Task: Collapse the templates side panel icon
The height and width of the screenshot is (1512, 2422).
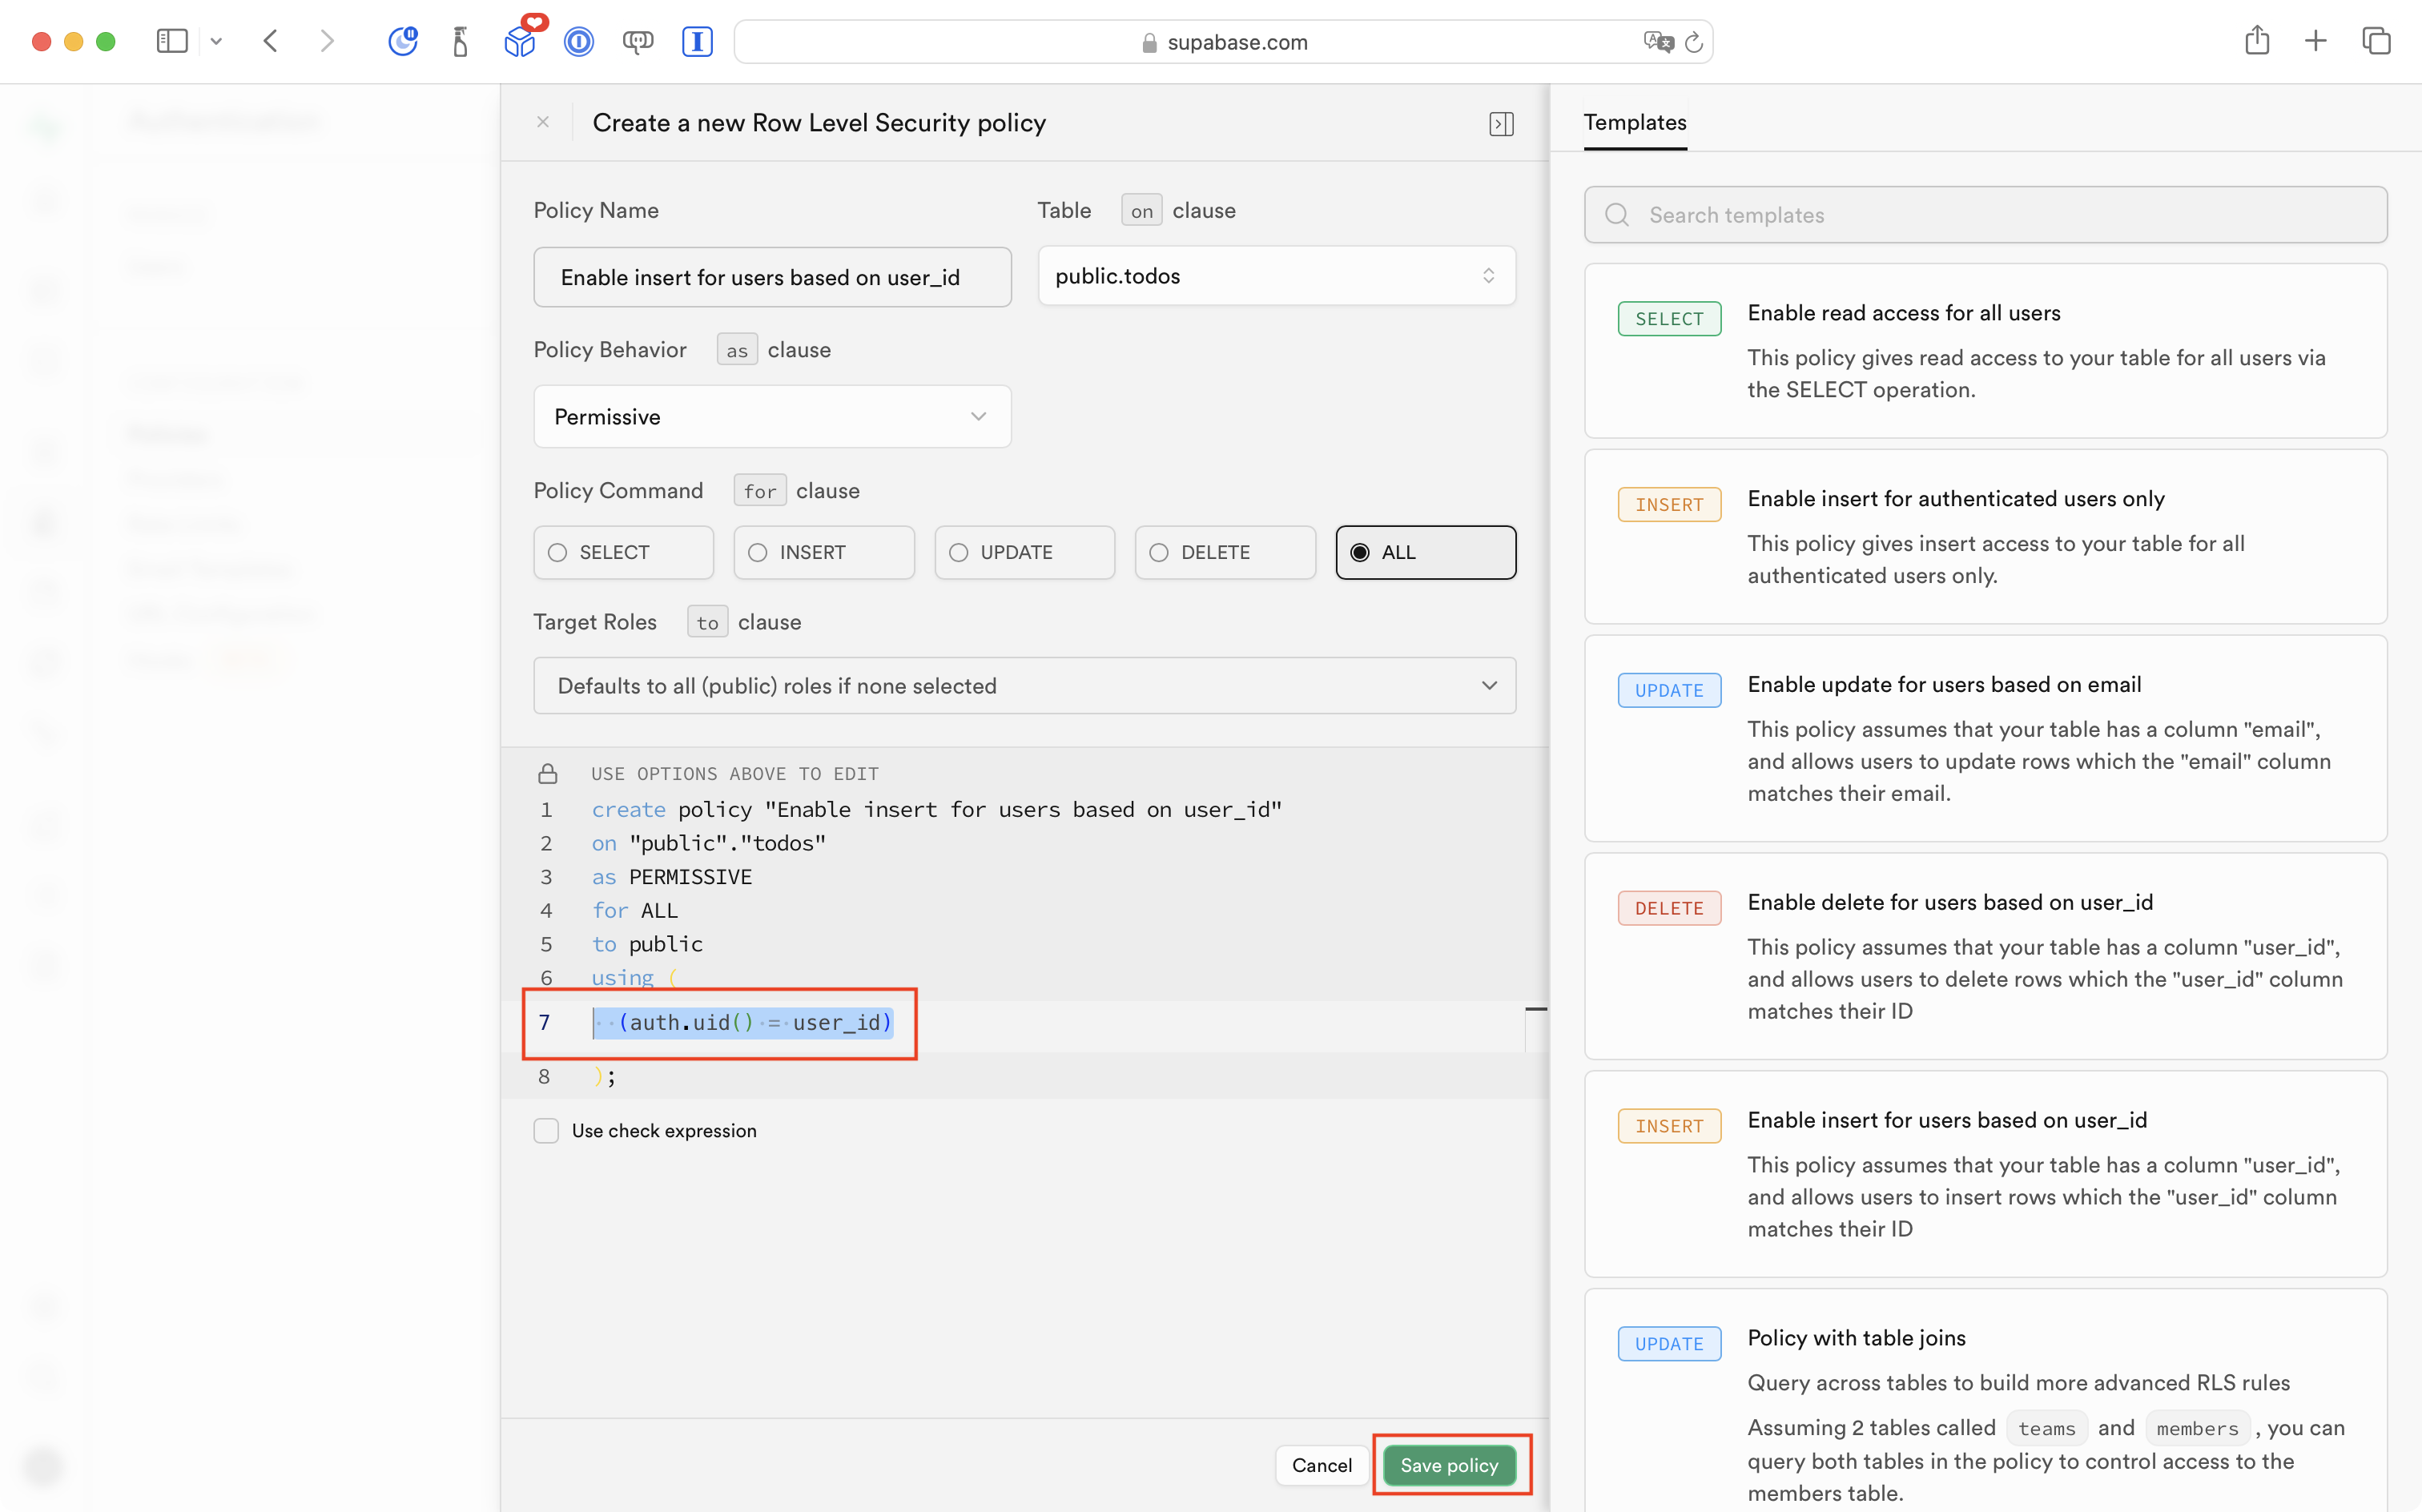Action: (1501, 123)
